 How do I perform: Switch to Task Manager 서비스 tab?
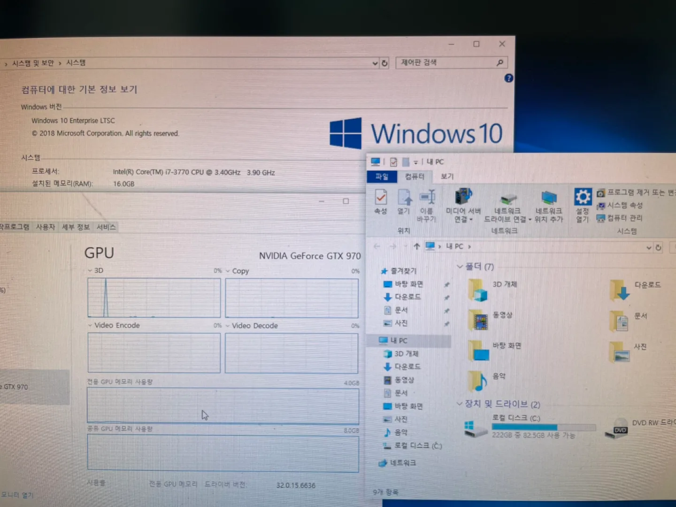click(x=106, y=227)
